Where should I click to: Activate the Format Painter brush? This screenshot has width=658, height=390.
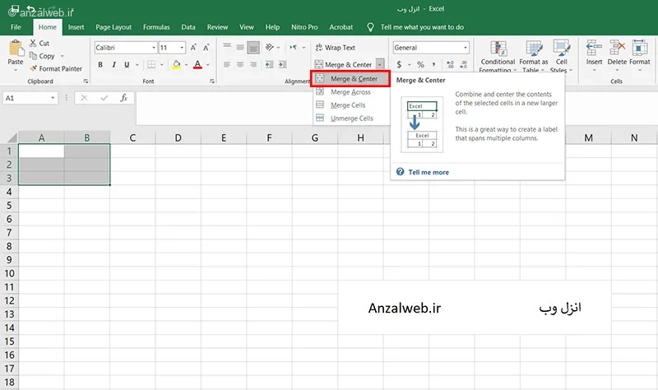point(56,68)
